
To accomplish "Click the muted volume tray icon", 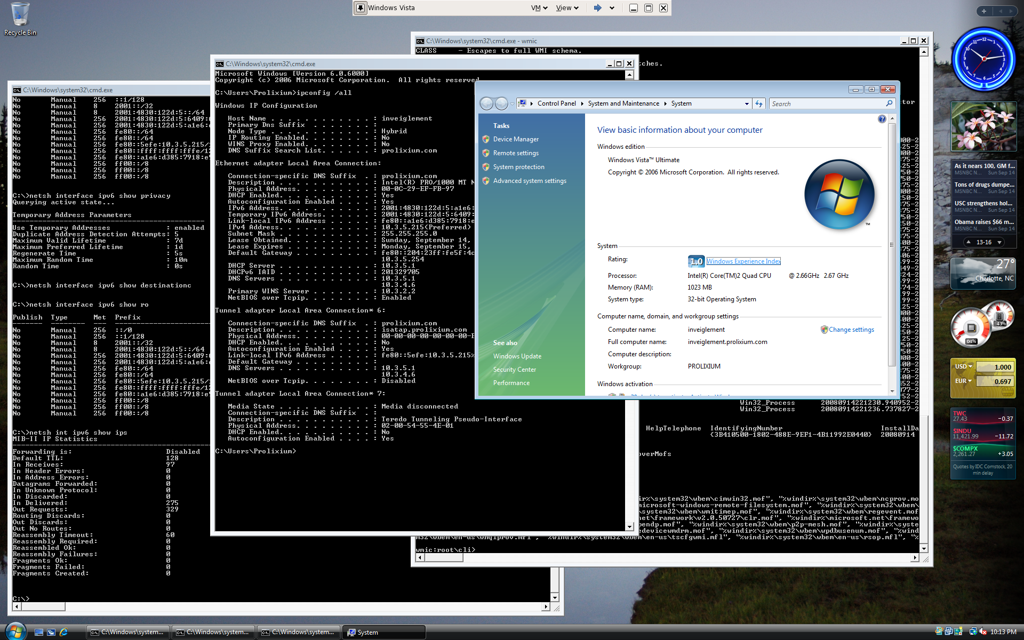I will tap(983, 632).
